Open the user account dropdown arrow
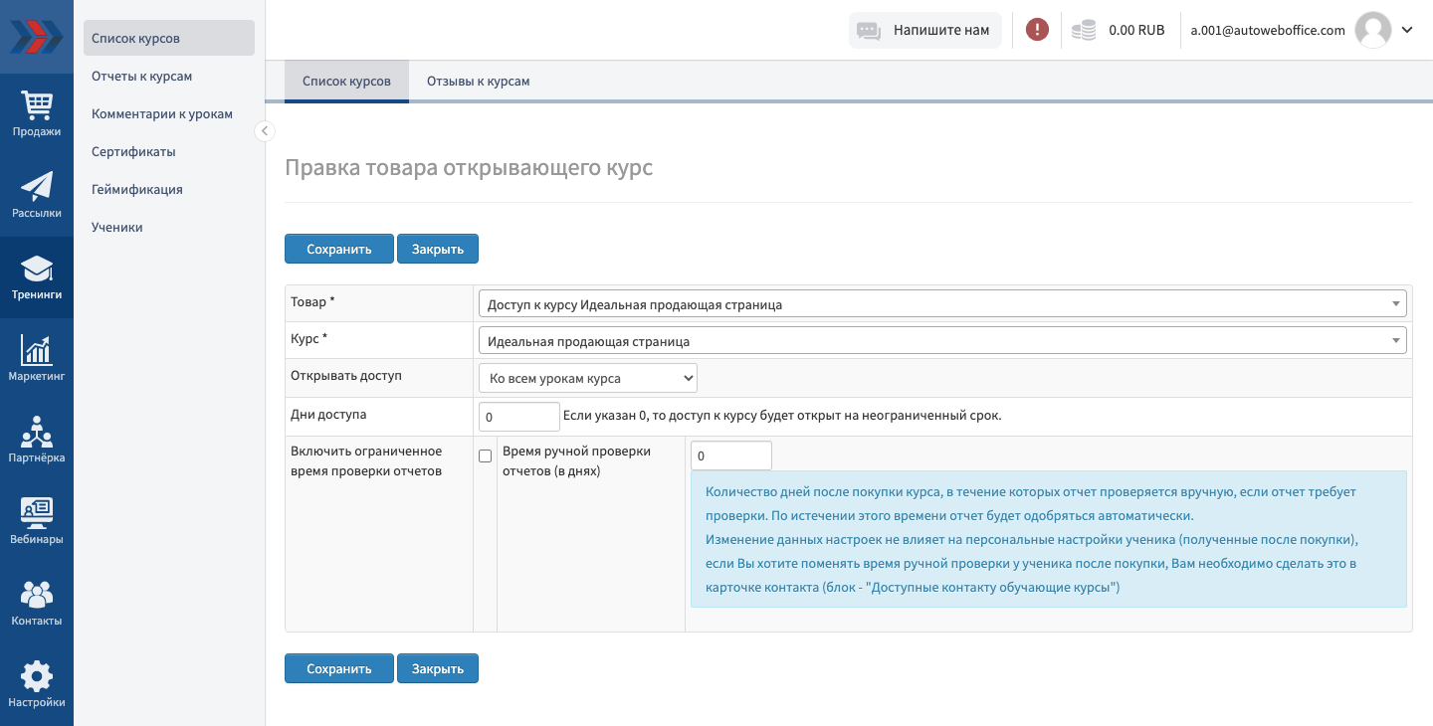1433x726 pixels. click(1407, 30)
